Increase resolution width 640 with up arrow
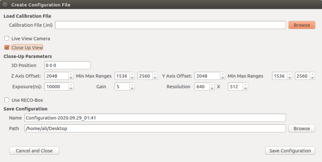Screen dimensions: 322x162 point(212,85)
